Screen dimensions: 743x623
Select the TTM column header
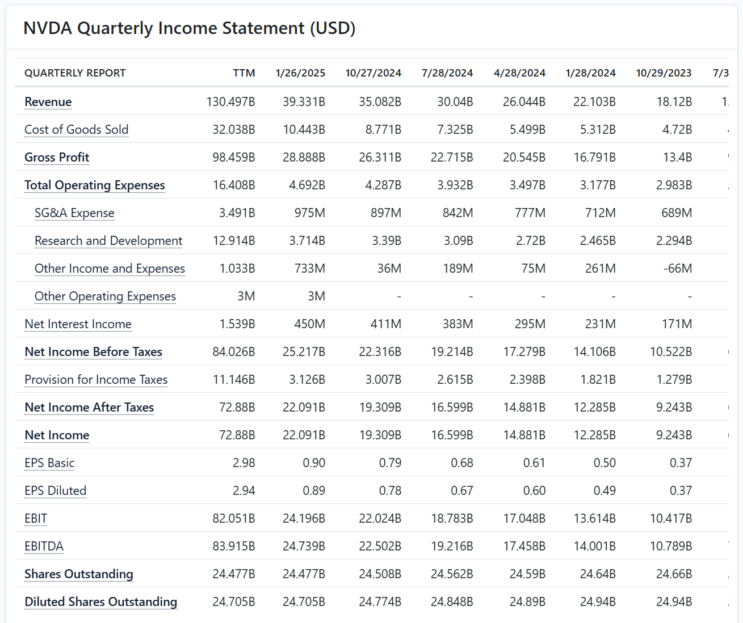click(x=244, y=73)
